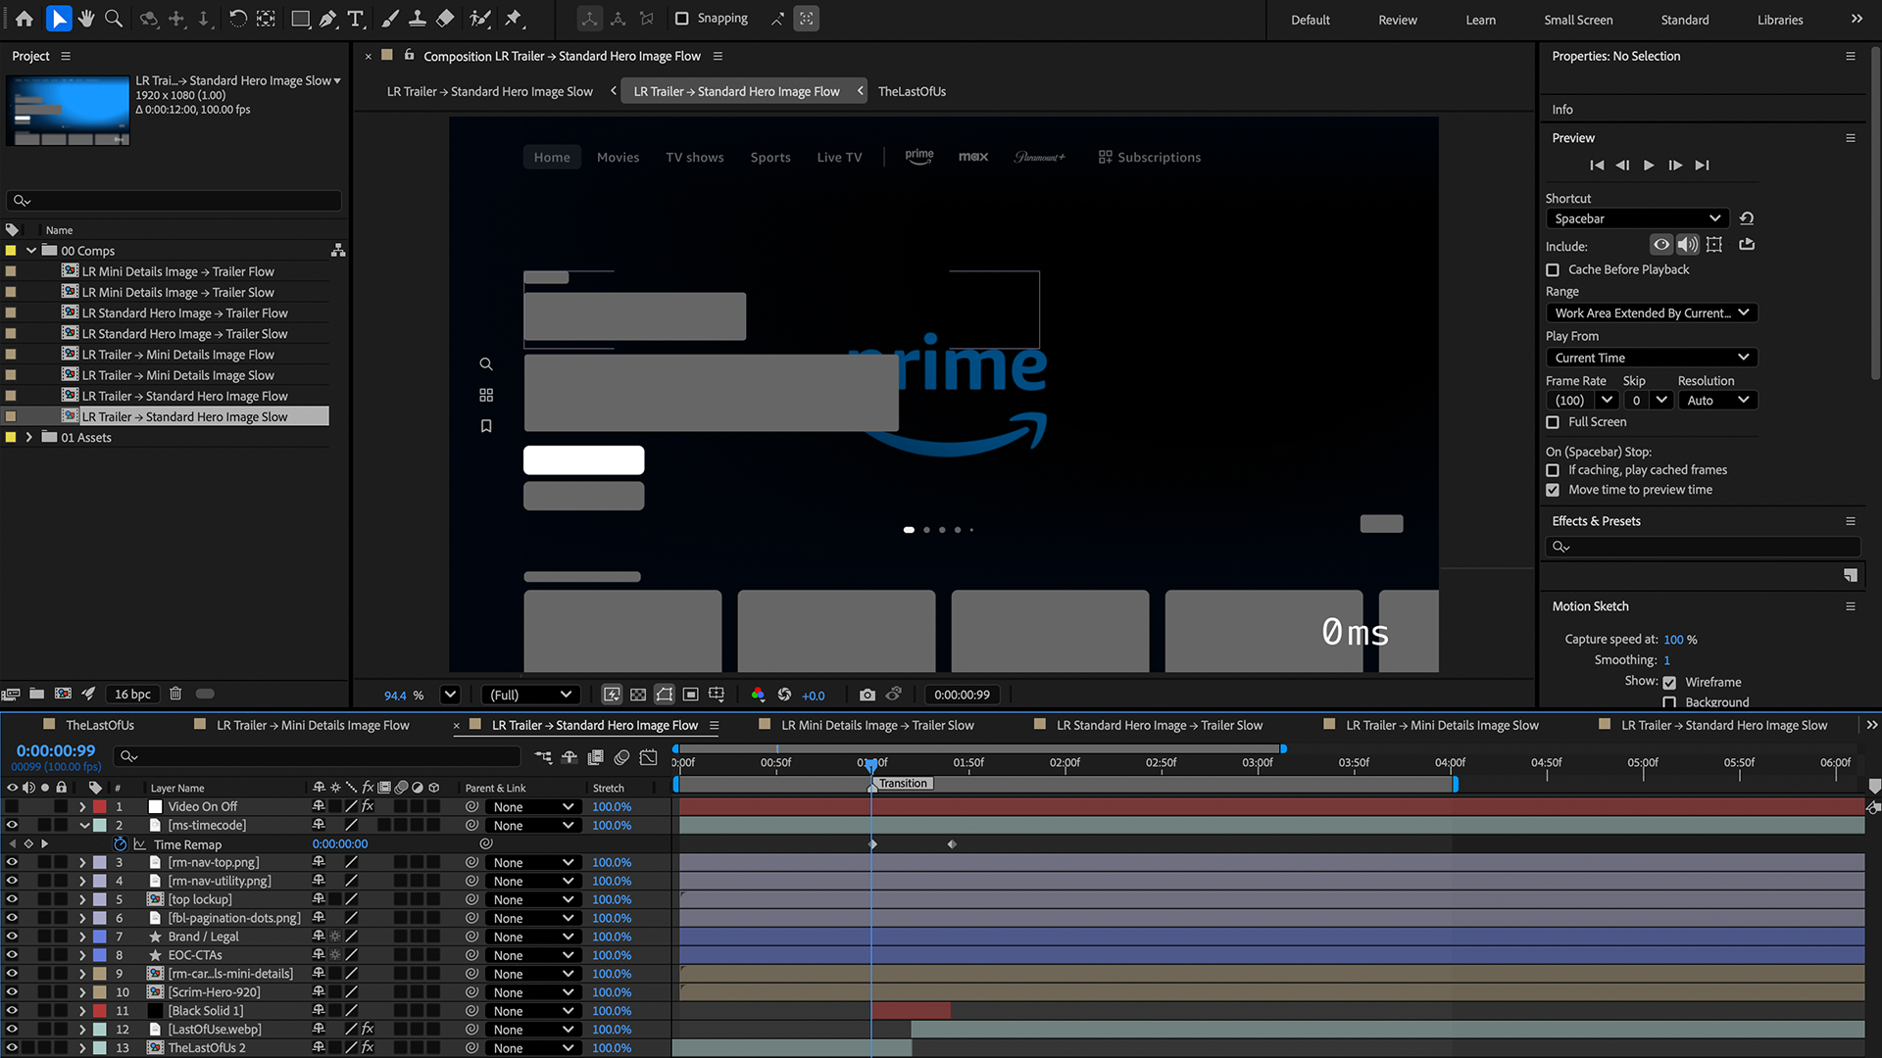Click the delete trash icon in Project panel

pos(175,694)
